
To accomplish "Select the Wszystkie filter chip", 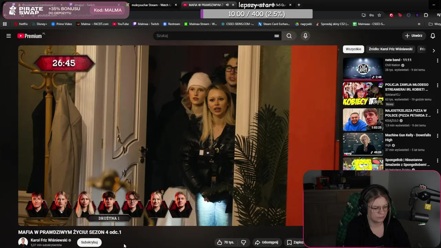I will (353, 49).
